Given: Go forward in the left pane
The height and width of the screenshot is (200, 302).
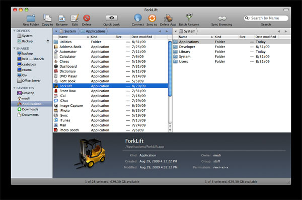Looking at the screenshot, I should 167,32.
